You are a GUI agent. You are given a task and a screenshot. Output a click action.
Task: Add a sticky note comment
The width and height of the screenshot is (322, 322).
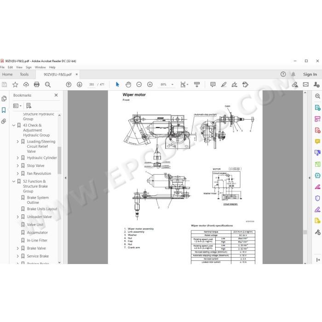click(213, 84)
